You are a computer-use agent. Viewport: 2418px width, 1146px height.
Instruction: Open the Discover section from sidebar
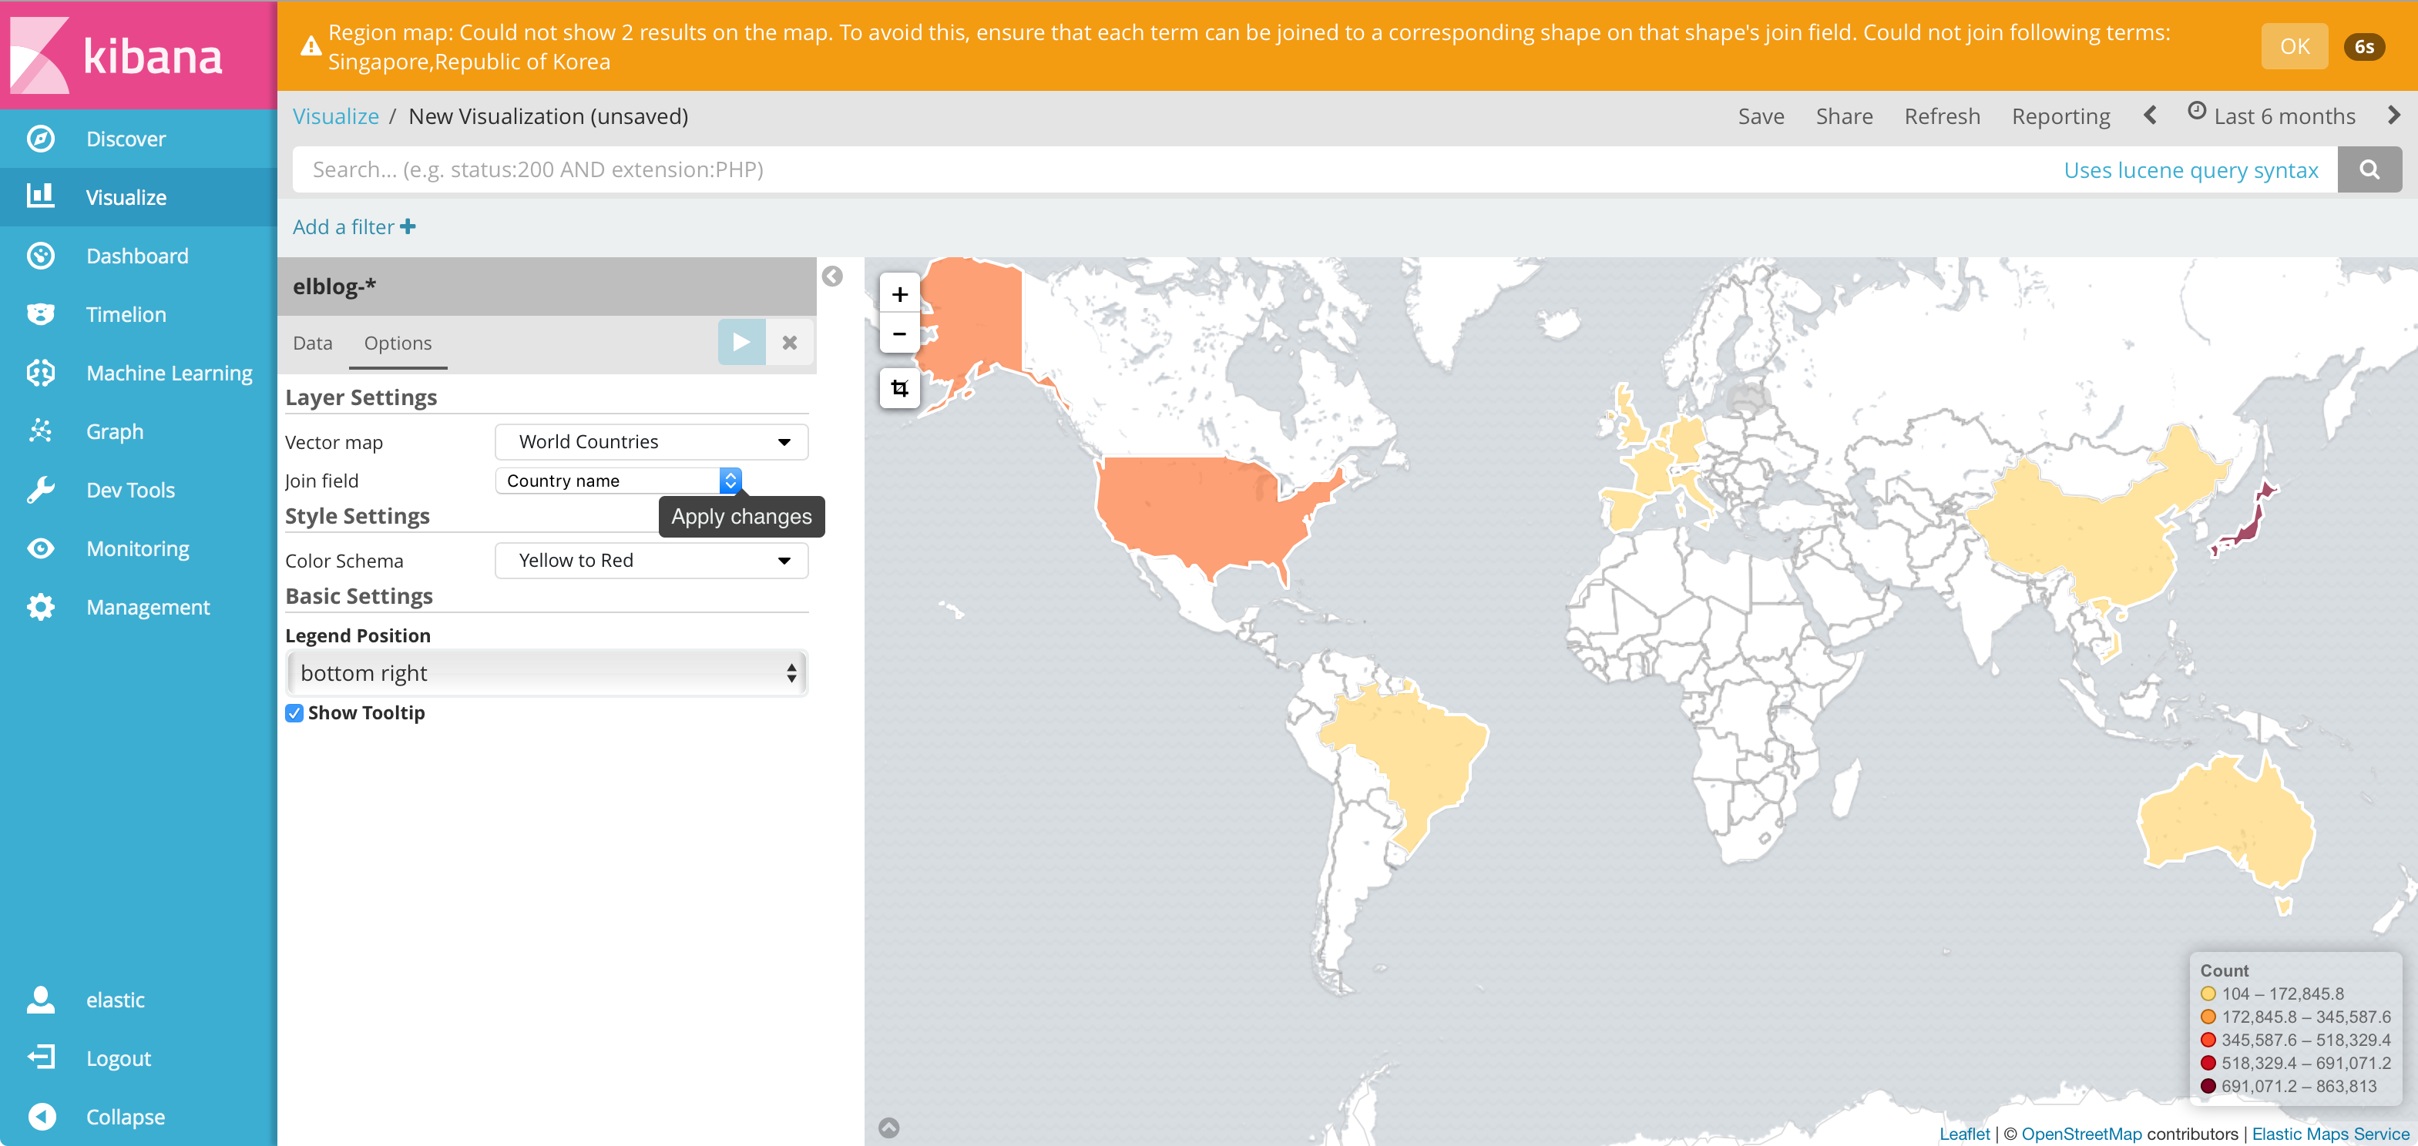(125, 138)
